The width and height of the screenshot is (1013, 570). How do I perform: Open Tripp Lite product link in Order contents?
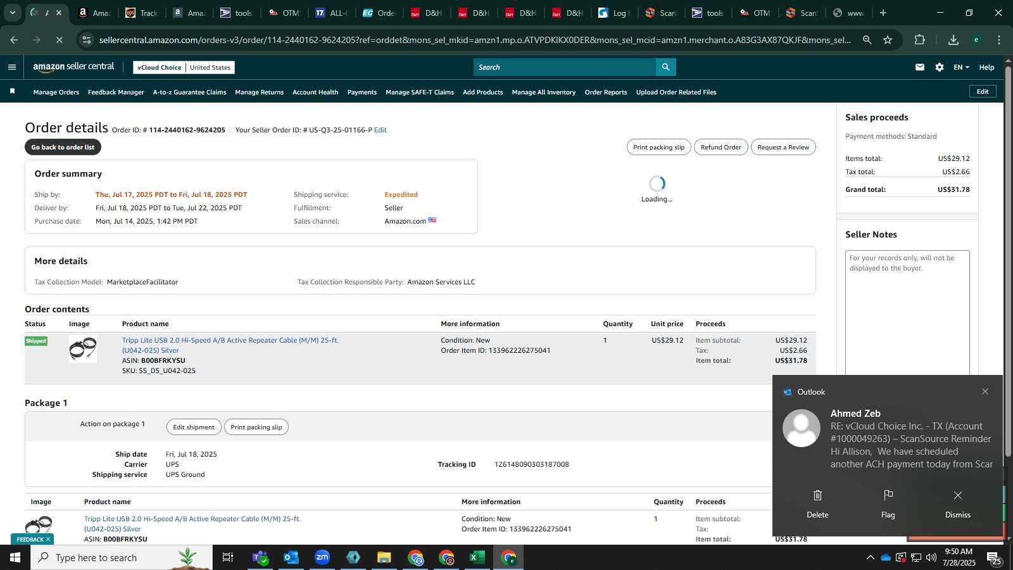(x=230, y=345)
